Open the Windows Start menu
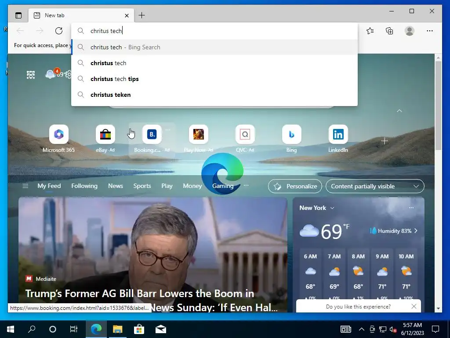450x338 pixels. (11, 329)
